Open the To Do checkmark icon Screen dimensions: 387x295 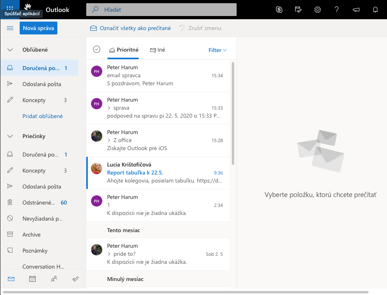coord(75,279)
